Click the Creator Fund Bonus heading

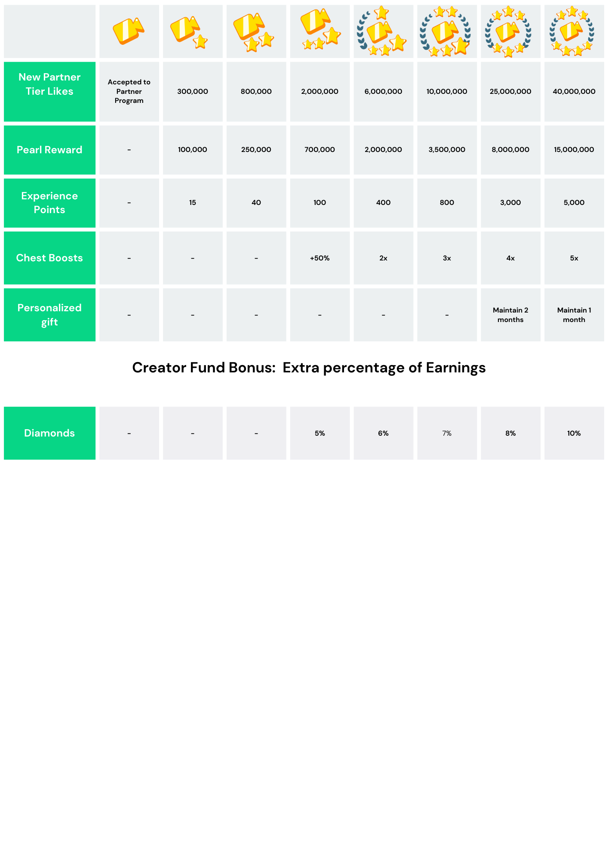coord(309,368)
